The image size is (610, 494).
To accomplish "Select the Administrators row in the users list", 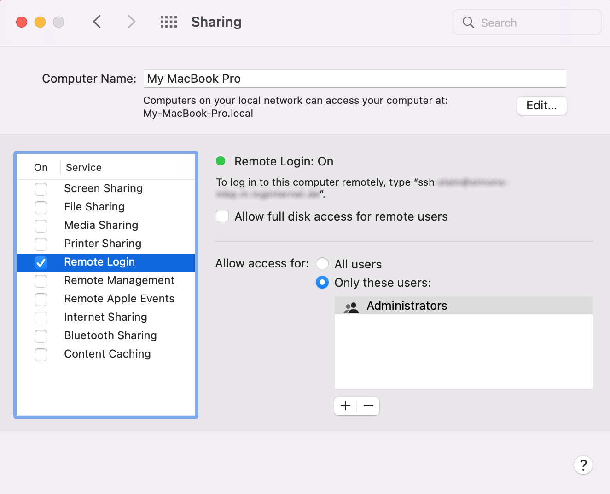I will [464, 306].
